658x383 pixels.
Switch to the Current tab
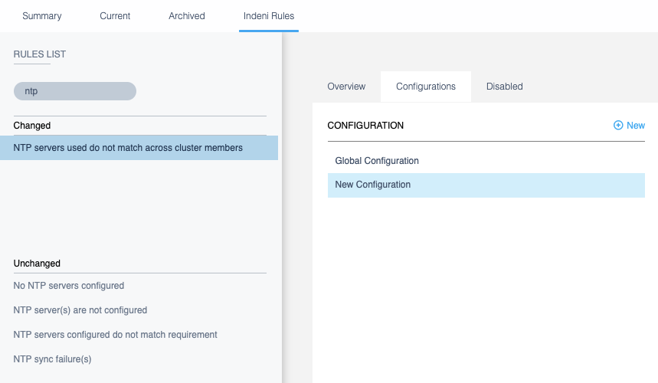115,16
